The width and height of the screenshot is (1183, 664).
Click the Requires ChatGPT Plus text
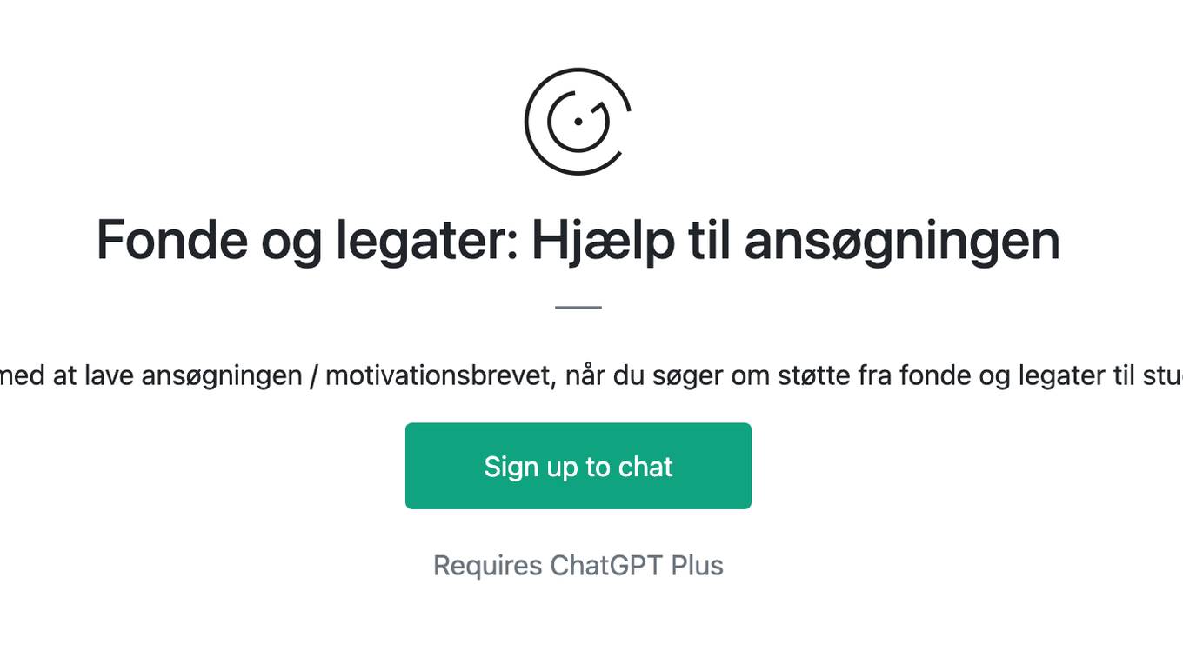[578, 565]
